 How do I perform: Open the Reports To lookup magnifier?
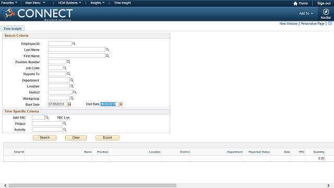[x=68, y=74]
